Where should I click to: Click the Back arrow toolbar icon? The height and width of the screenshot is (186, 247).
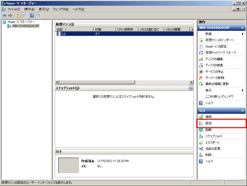tap(4, 15)
